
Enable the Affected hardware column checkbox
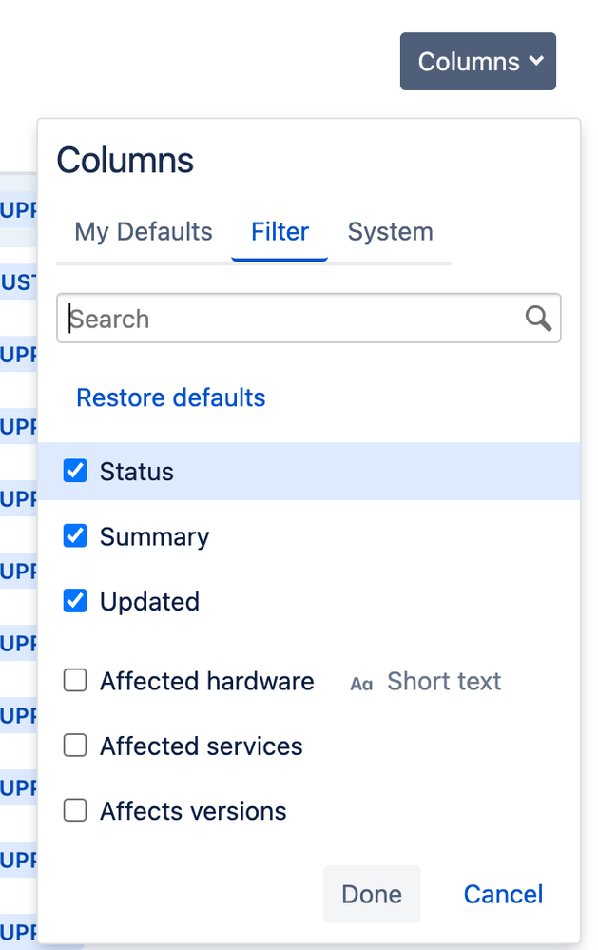click(x=75, y=680)
